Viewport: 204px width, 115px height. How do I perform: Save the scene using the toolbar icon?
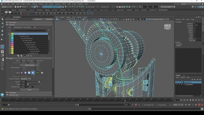(20, 7)
